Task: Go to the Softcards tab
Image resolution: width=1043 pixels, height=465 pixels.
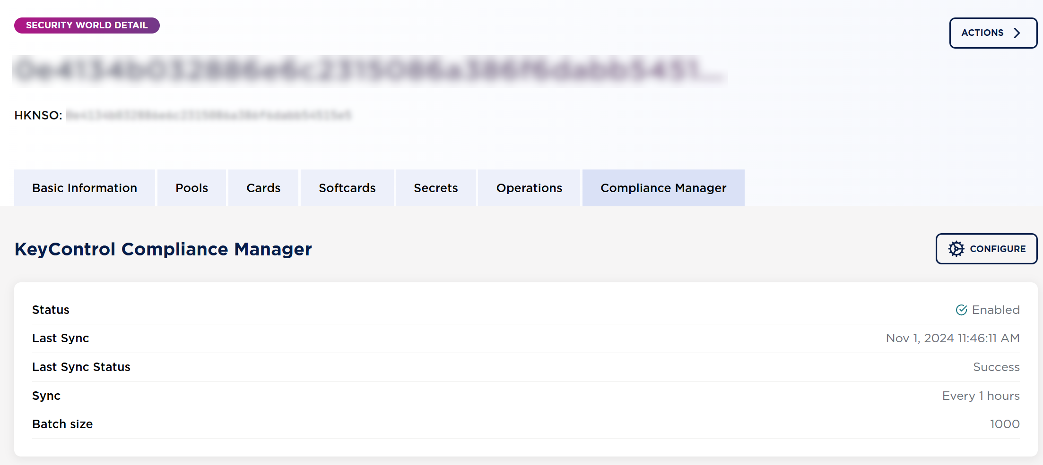Action: [347, 188]
